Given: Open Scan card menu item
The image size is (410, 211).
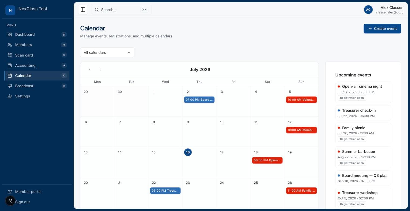Looking at the screenshot, I should click(x=37, y=55).
